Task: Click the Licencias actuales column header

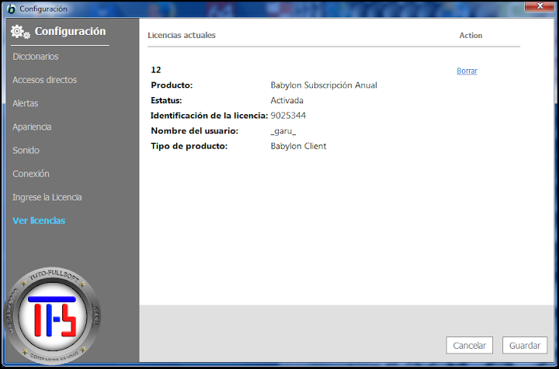Action: [182, 35]
